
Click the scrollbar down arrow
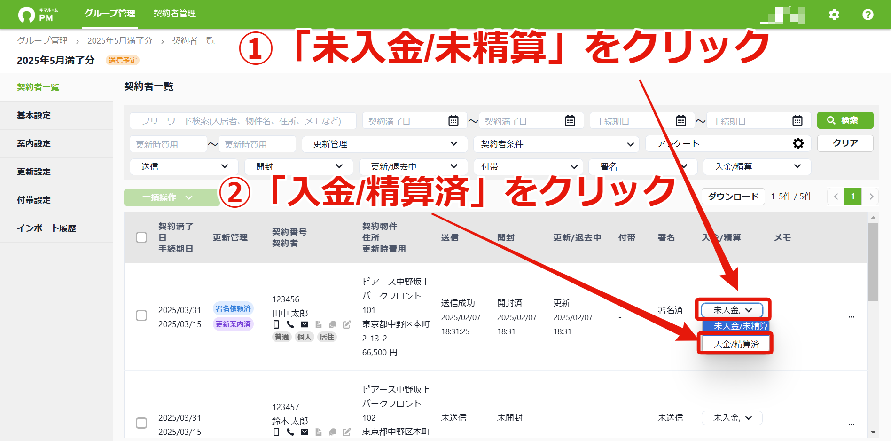click(x=873, y=432)
